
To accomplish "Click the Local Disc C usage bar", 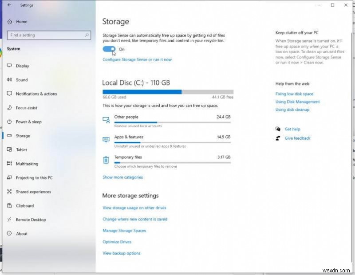I will point(167,91).
